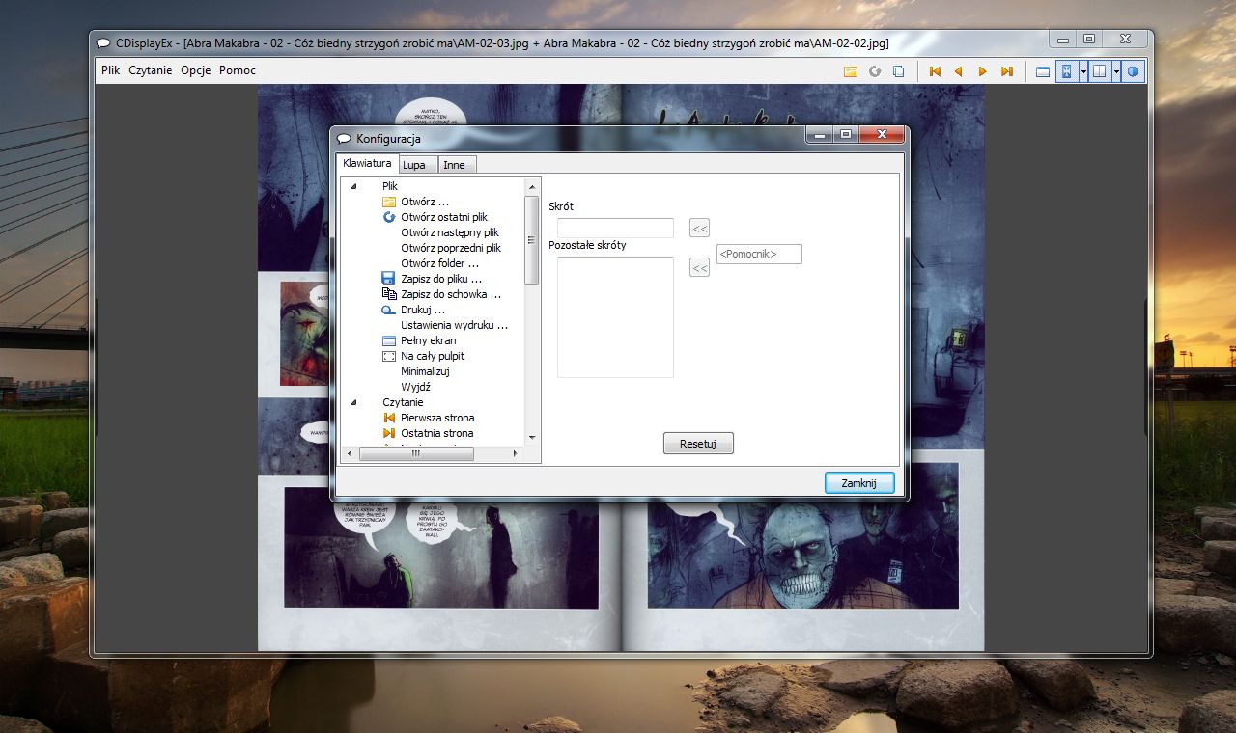Collapse the Plik tree node
Image resolution: width=1236 pixels, height=733 pixels.
(x=352, y=186)
